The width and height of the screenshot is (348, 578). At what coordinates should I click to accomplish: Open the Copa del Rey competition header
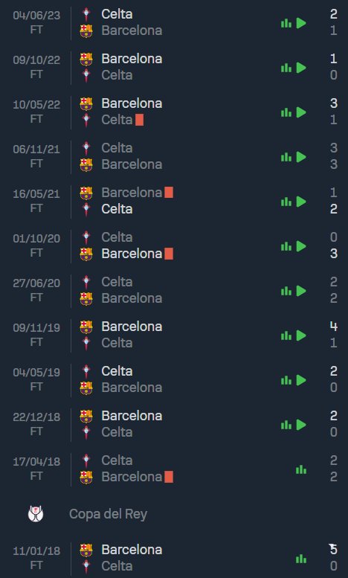(x=174, y=514)
